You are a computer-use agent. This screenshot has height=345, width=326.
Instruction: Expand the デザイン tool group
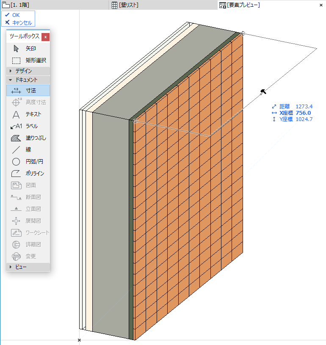coord(28,71)
